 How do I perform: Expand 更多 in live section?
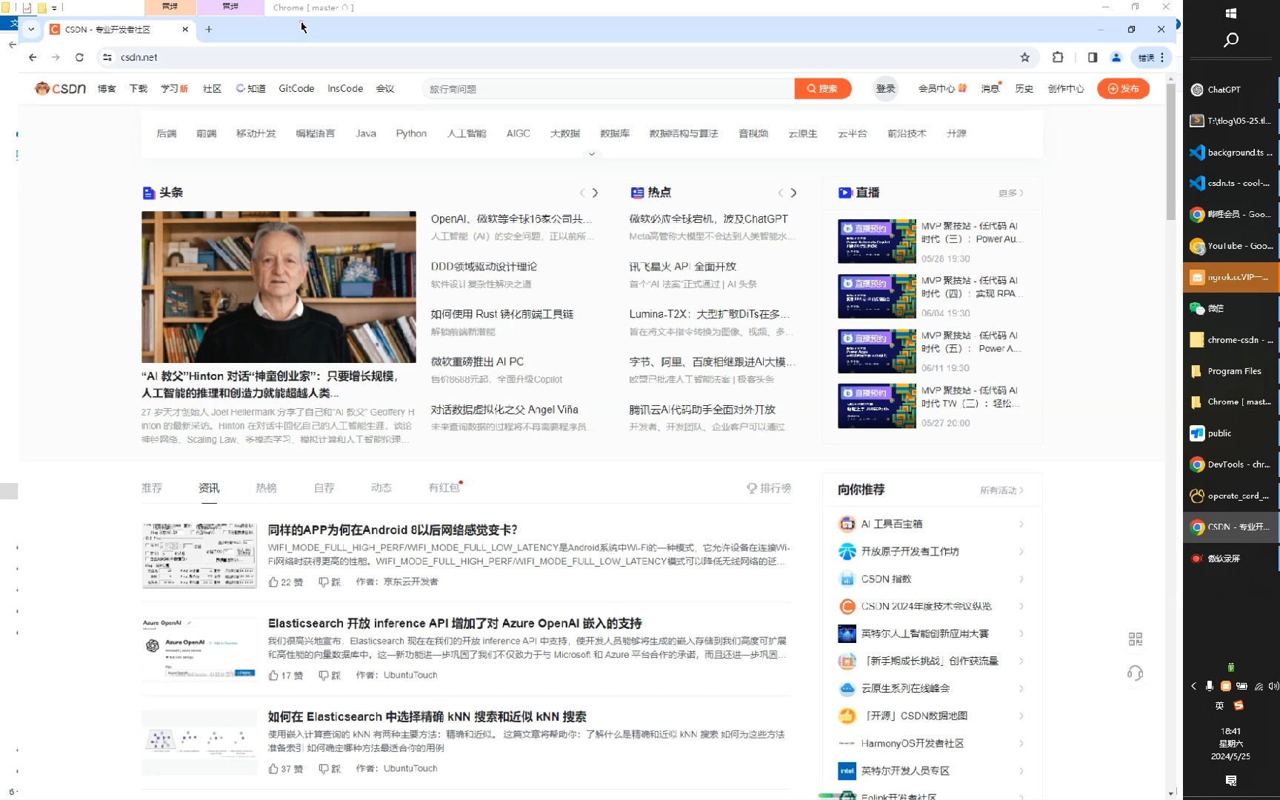1011,193
